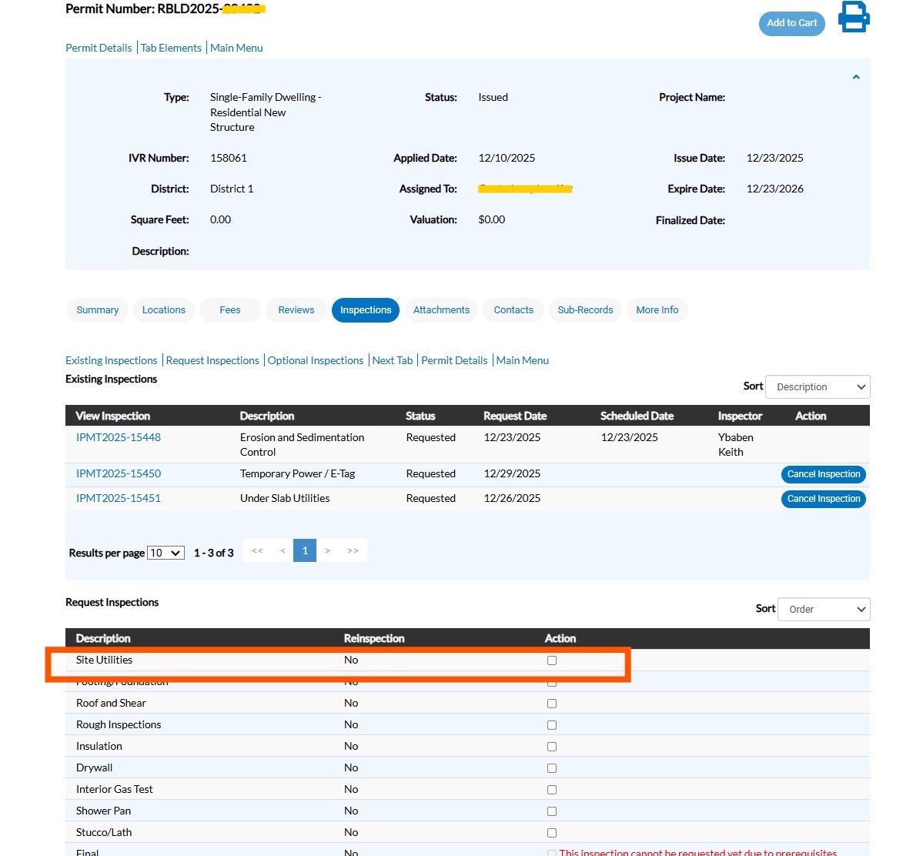Select the Drywall inspection checkbox
The width and height of the screenshot is (913, 856).
tap(551, 768)
